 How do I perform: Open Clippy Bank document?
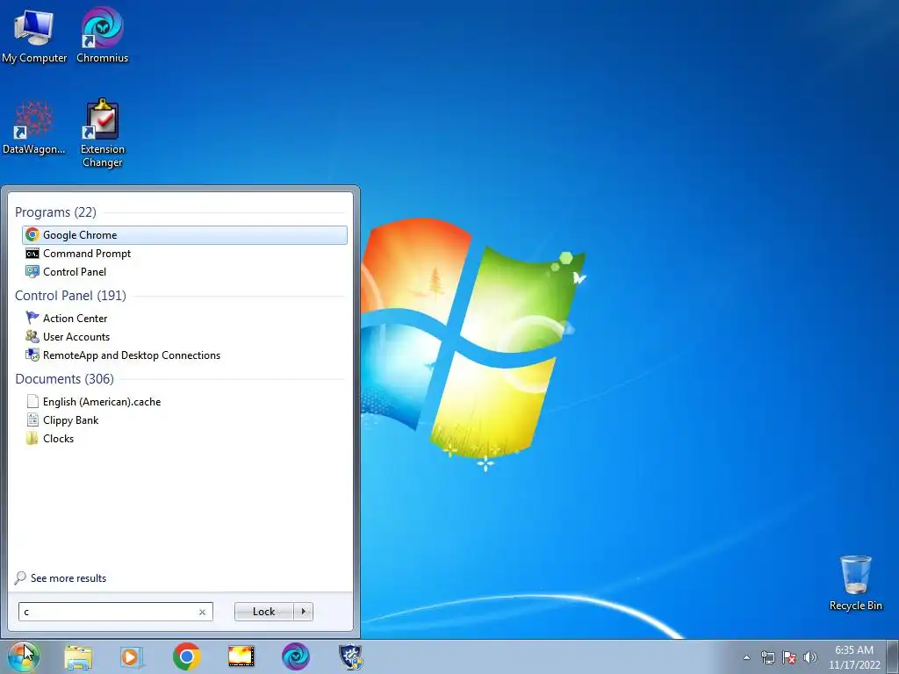184,420
